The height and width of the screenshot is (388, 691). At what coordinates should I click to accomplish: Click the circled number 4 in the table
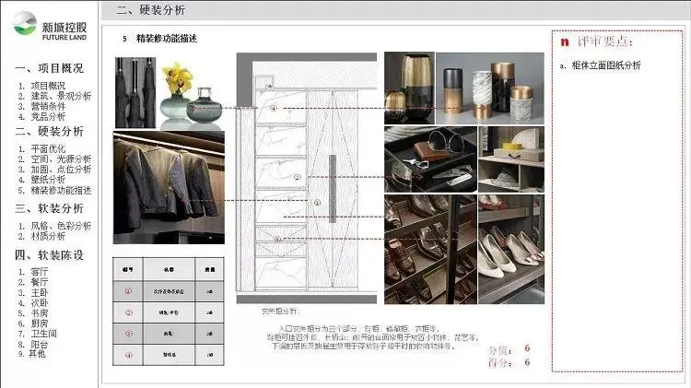(x=128, y=353)
